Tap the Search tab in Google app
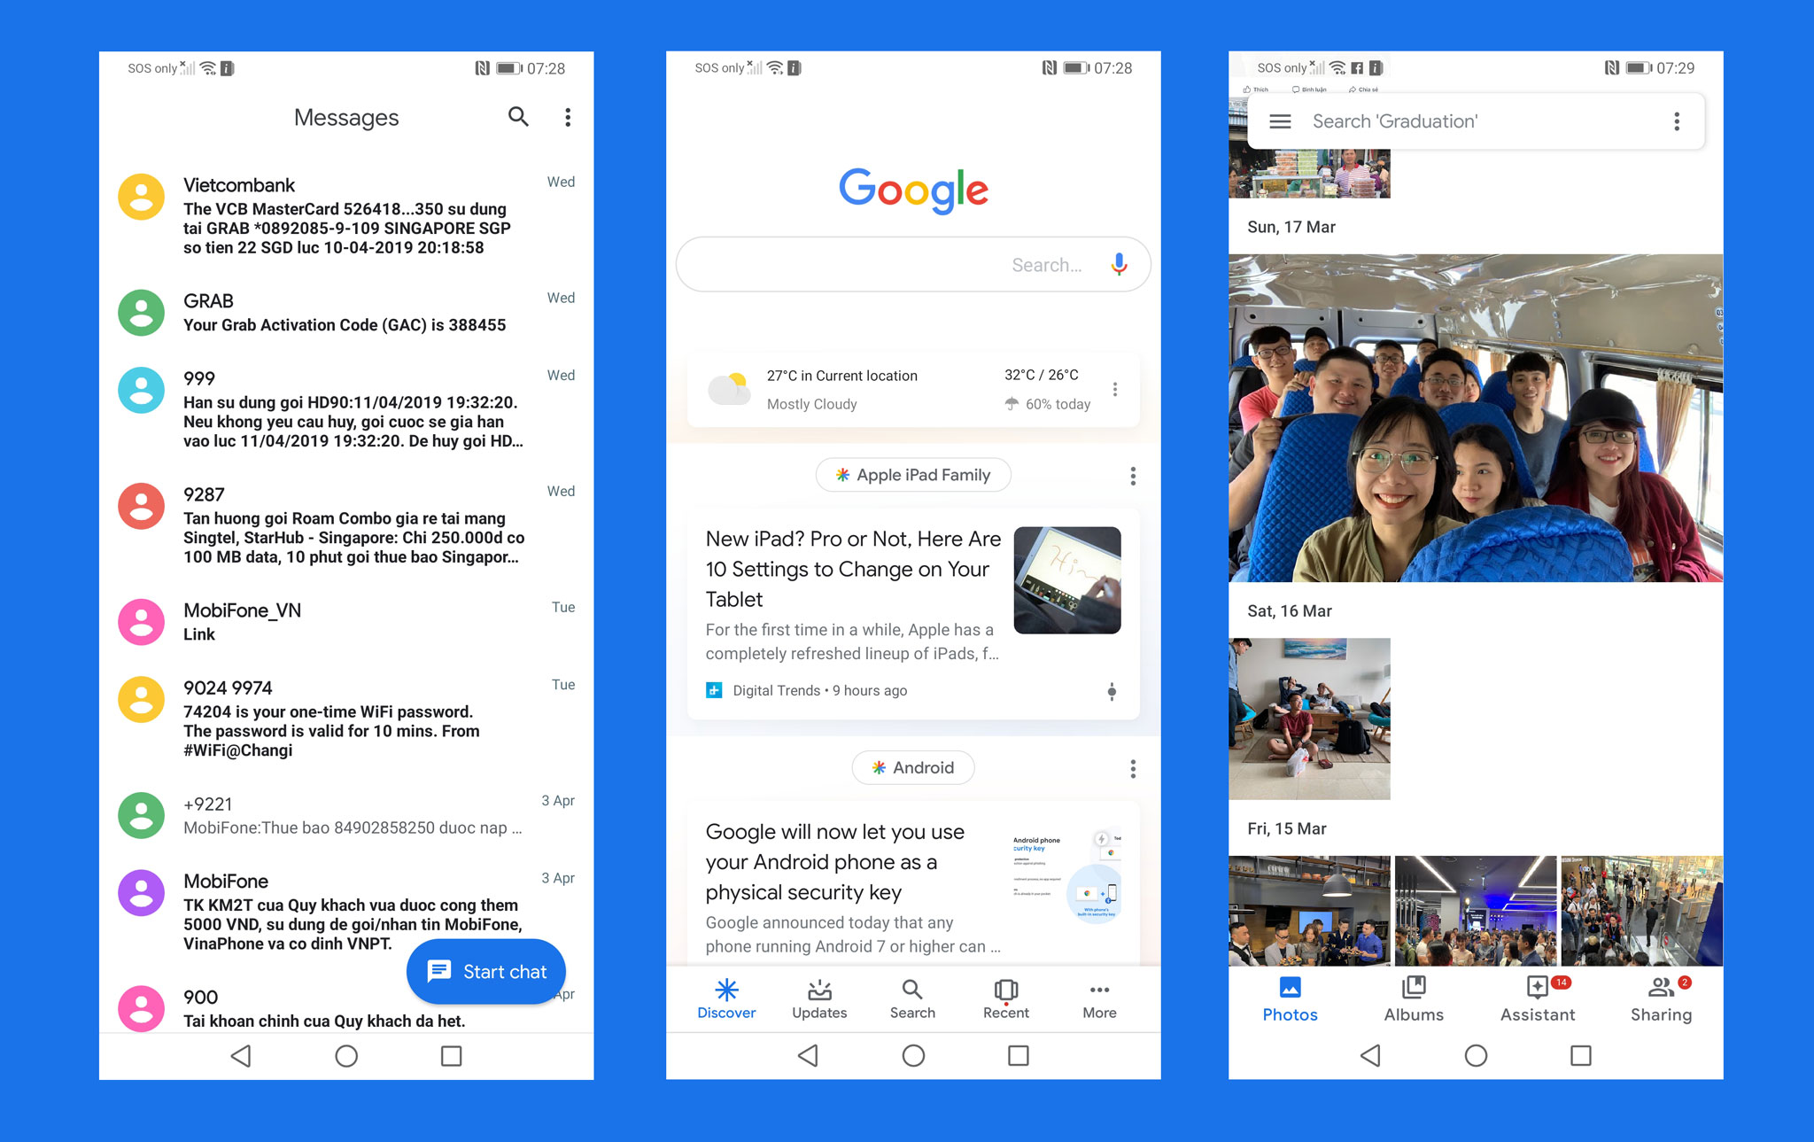Screen dimensions: 1814x1142 pyautogui.click(x=911, y=996)
